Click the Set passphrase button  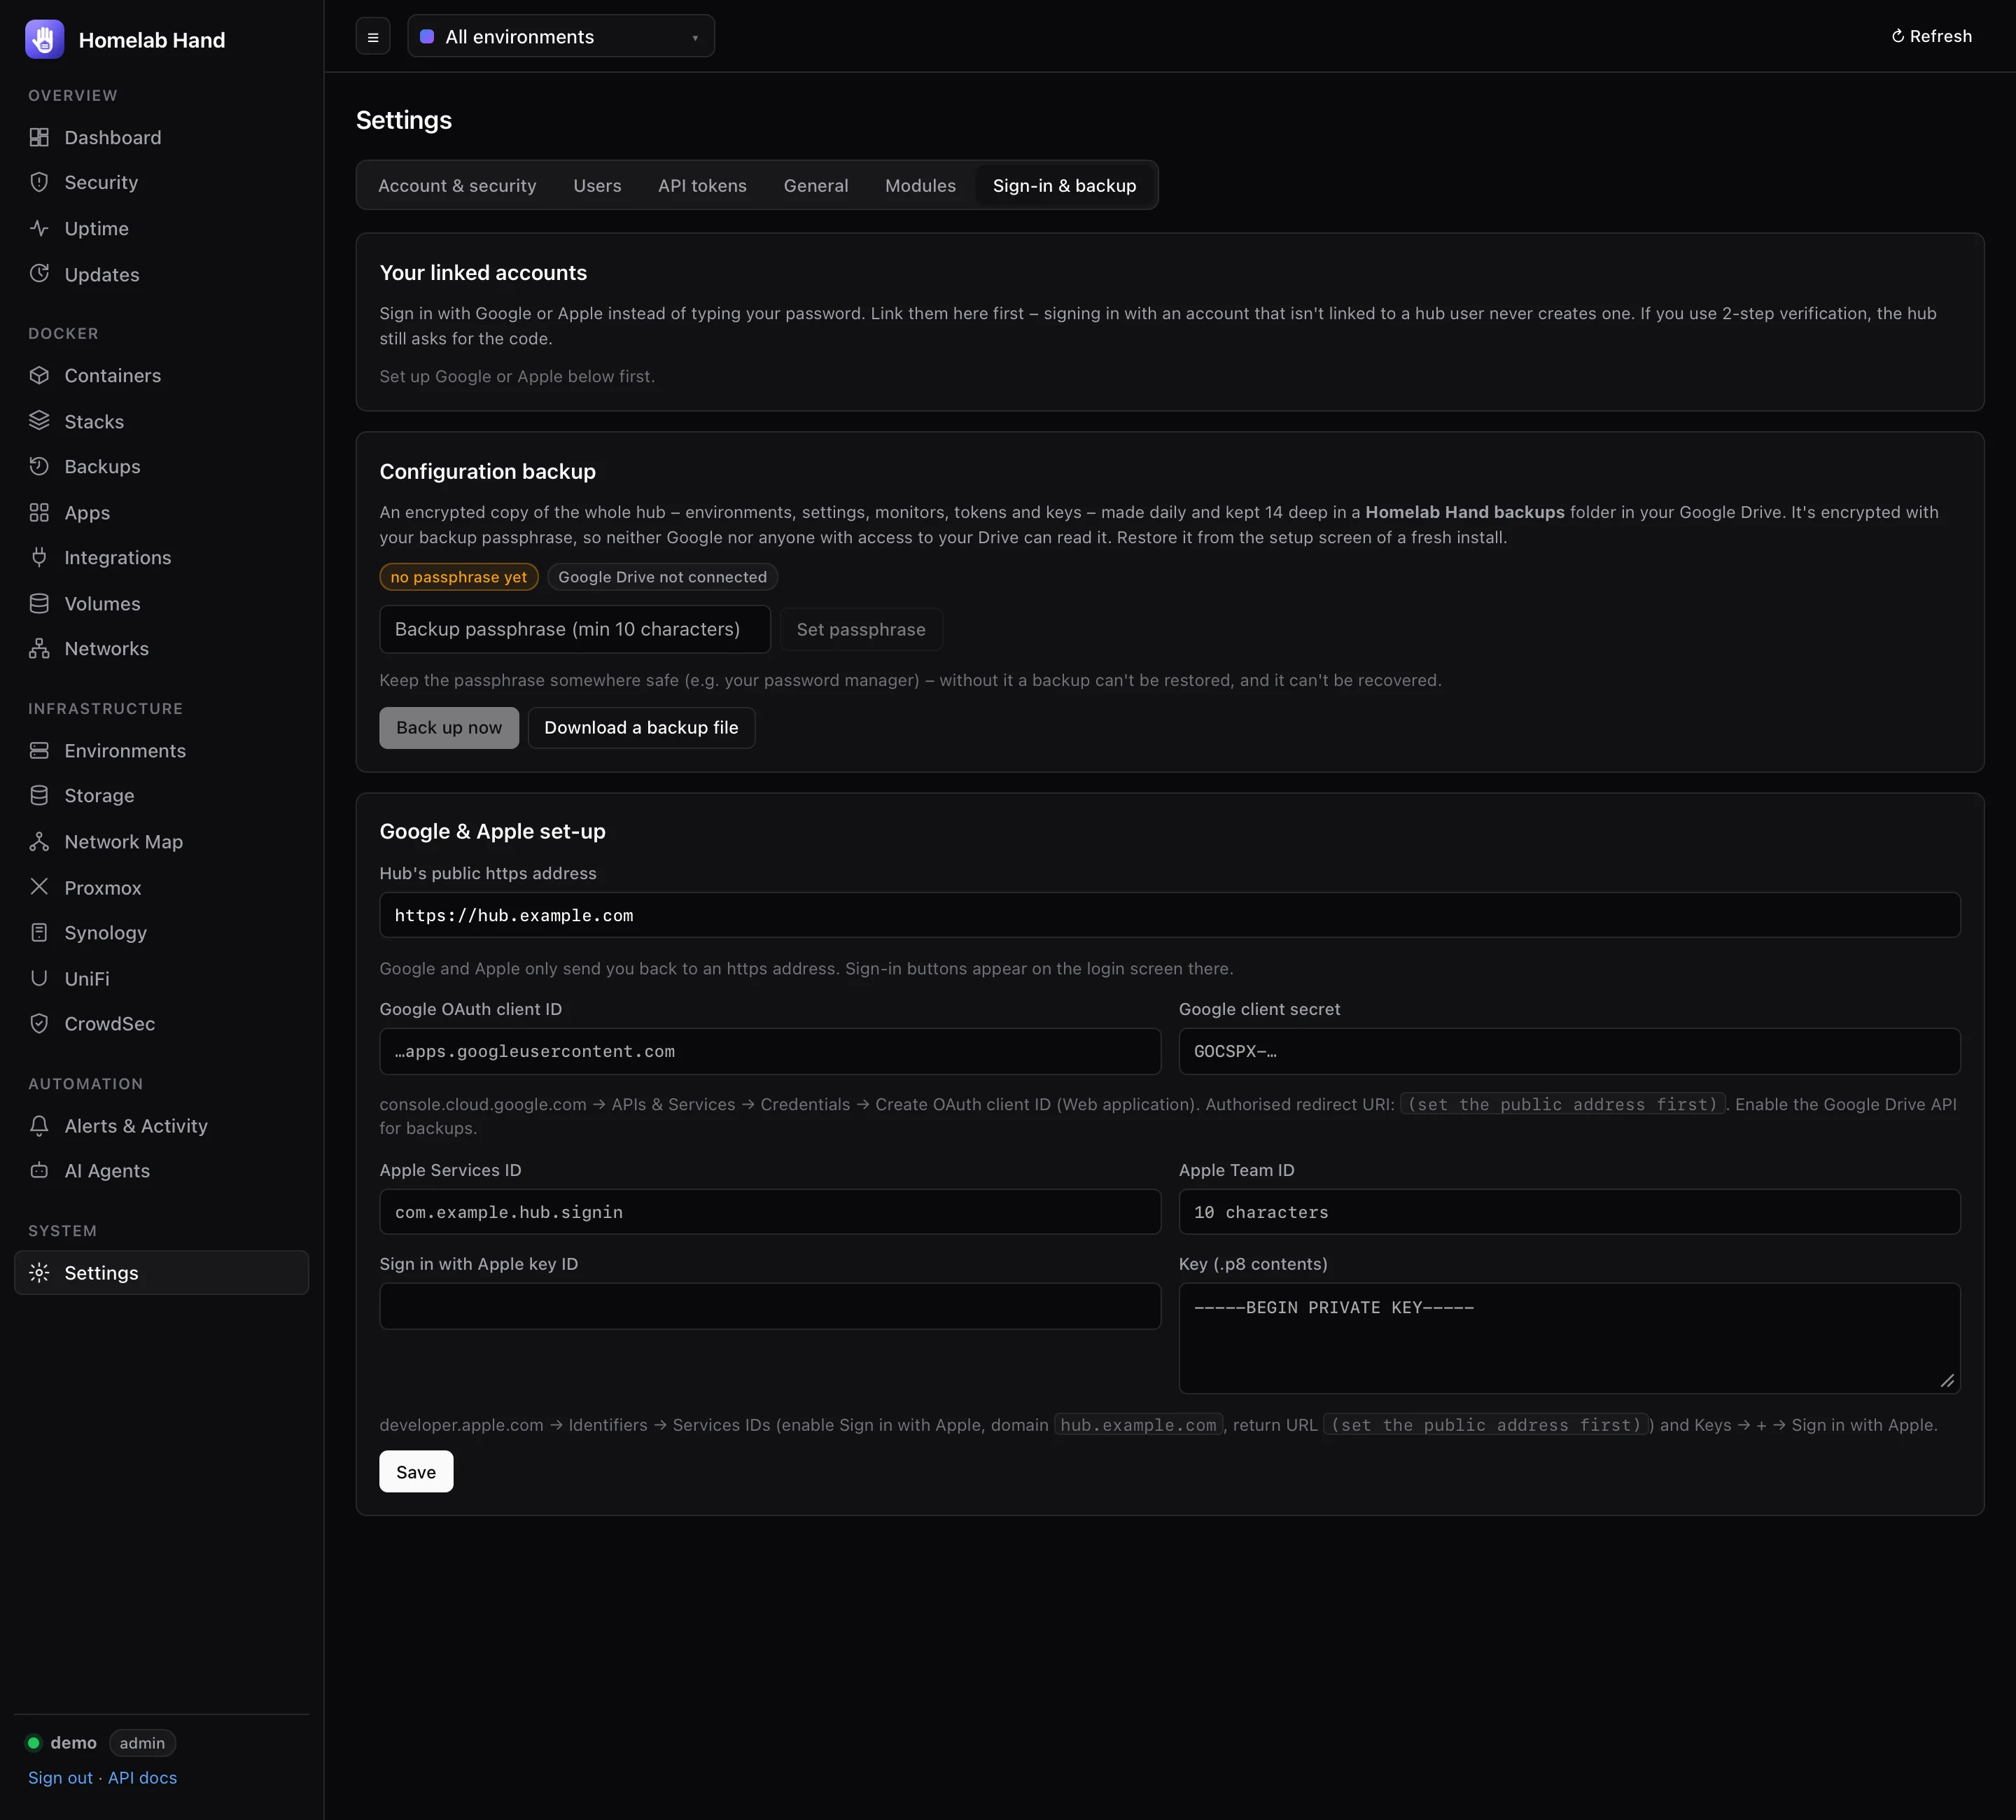click(x=861, y=629)
